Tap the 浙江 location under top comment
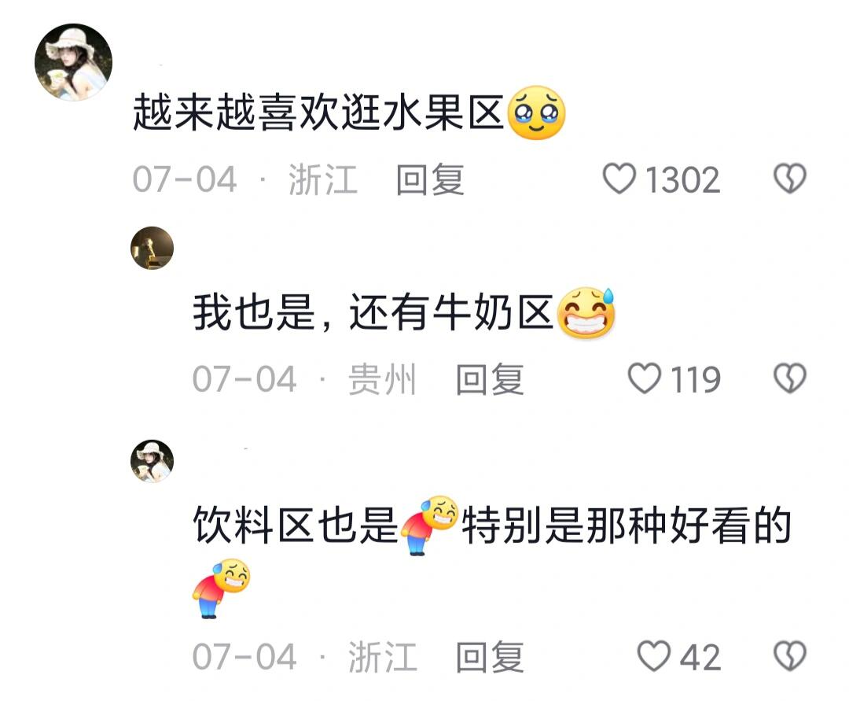This screenshot has height=701, width=849. (x=323, y=179)
